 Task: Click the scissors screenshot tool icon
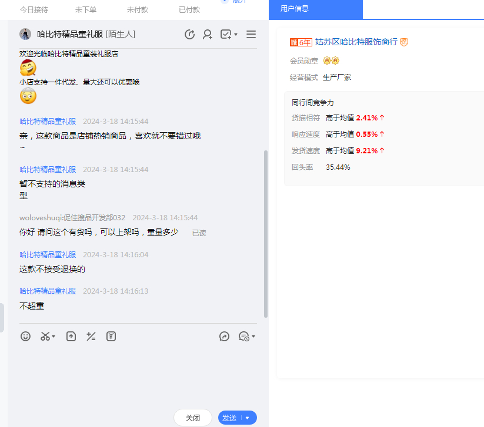click(x=45, y=337)
